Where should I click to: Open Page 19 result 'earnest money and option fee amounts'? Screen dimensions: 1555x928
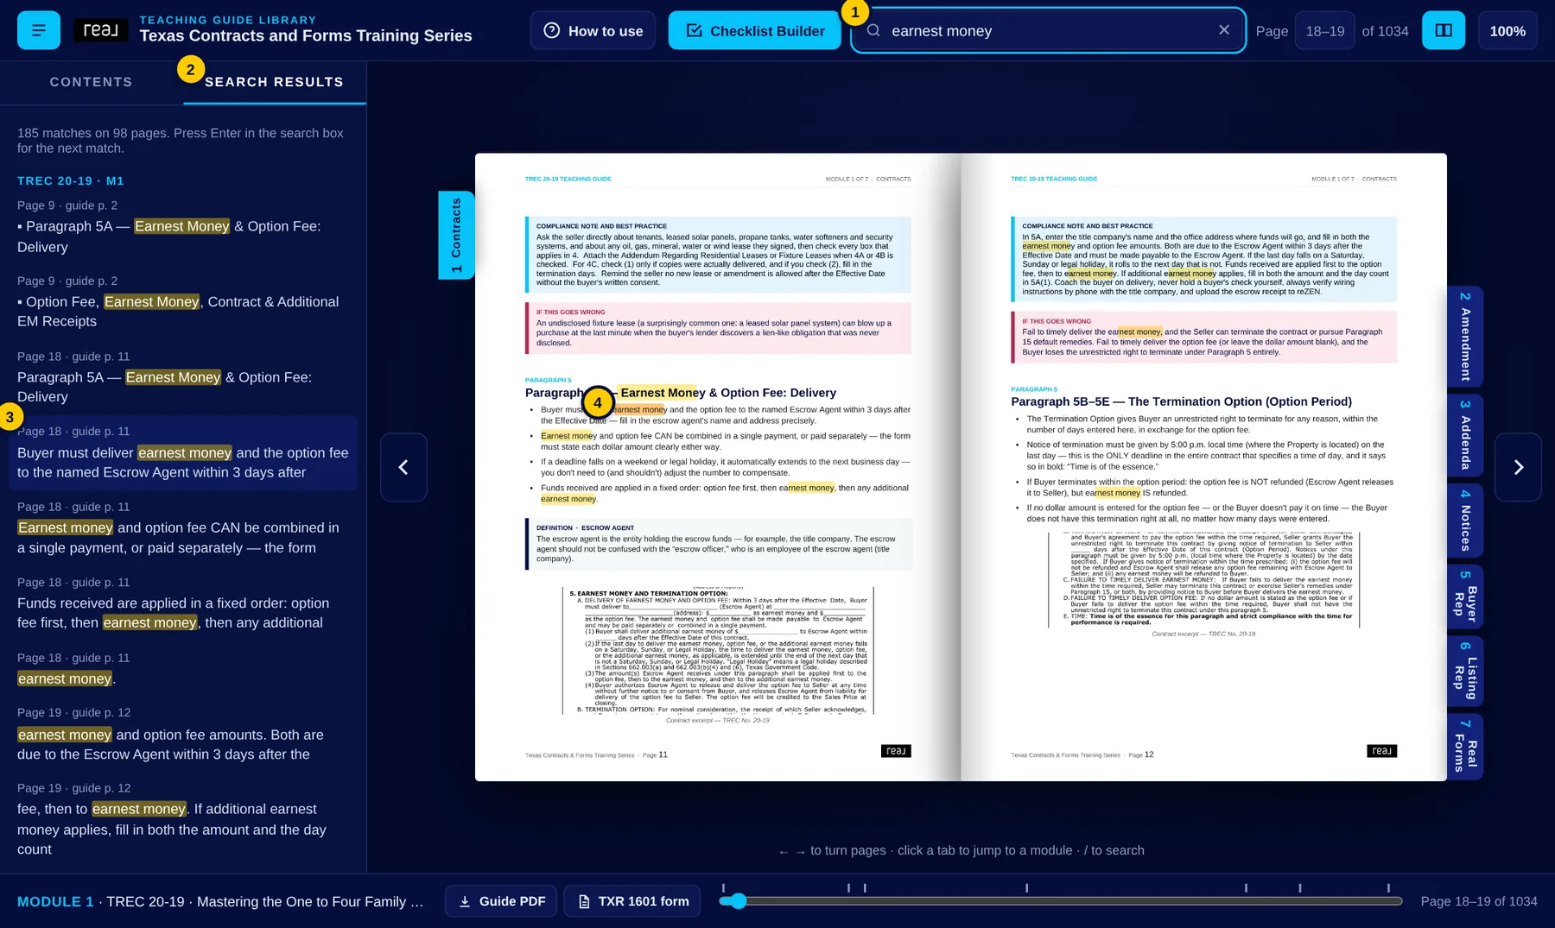tap(183, 735)
